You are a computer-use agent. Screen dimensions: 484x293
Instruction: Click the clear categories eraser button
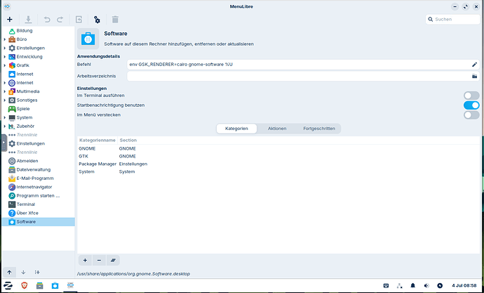click(x=113, y=260)
